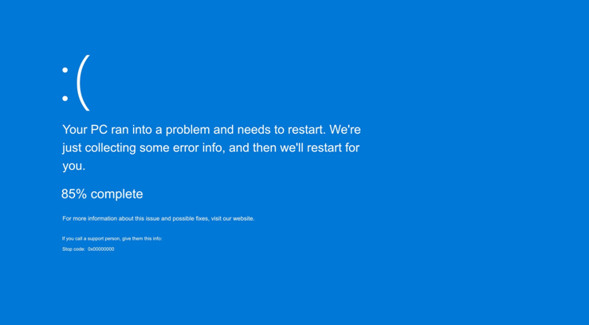Click the "we'll restart for" phrase
The image size is (589, 325).
[320, 147]
